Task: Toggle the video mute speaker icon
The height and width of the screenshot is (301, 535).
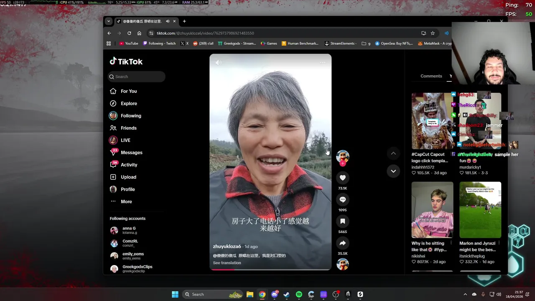Action: [x=218, y=63]
